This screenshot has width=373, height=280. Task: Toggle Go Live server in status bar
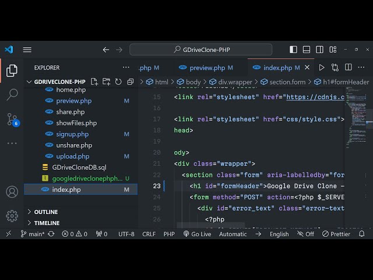[197, 234]
